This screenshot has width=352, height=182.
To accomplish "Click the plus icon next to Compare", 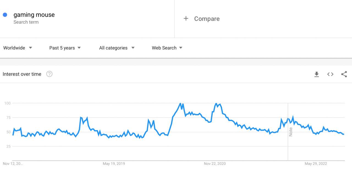I will coord(186,18).
